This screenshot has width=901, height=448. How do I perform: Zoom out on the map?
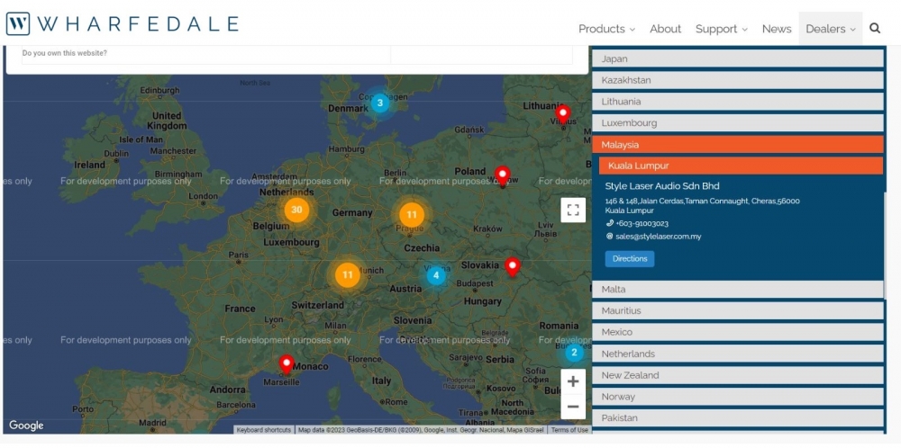click(x=573, y=407)
